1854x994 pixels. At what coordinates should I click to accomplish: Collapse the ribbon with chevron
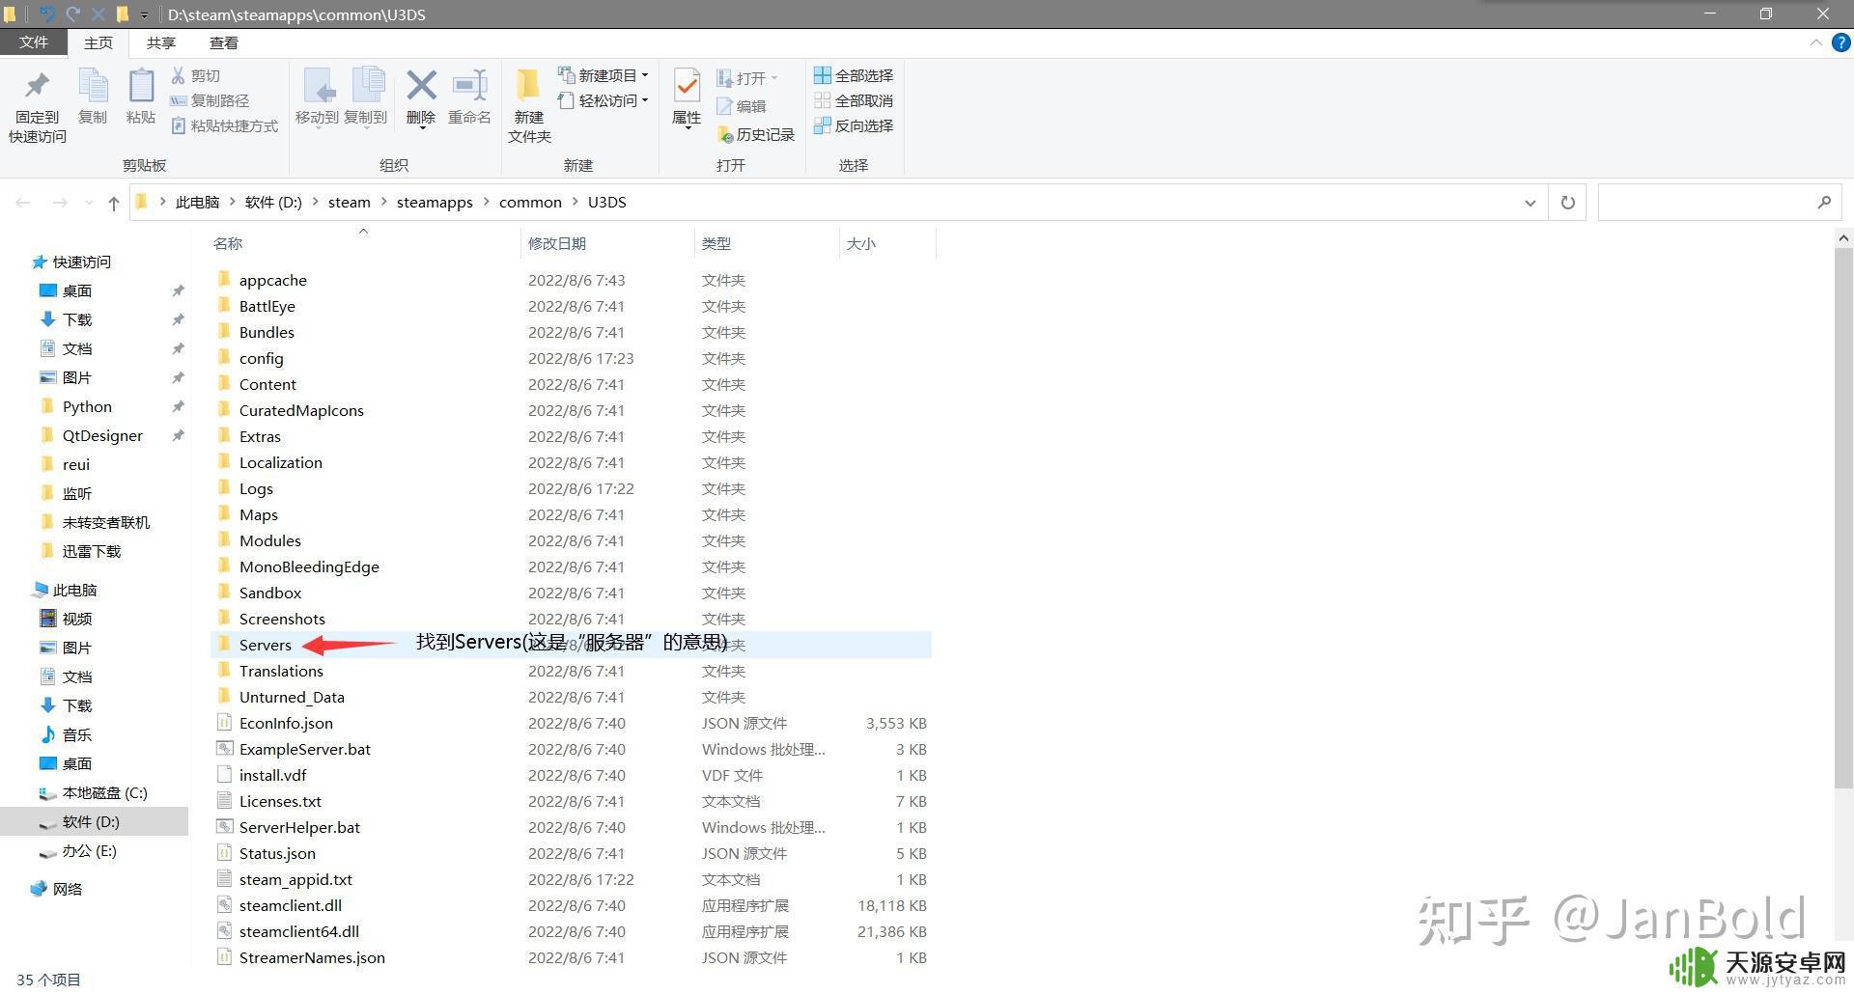point(1815,42)
